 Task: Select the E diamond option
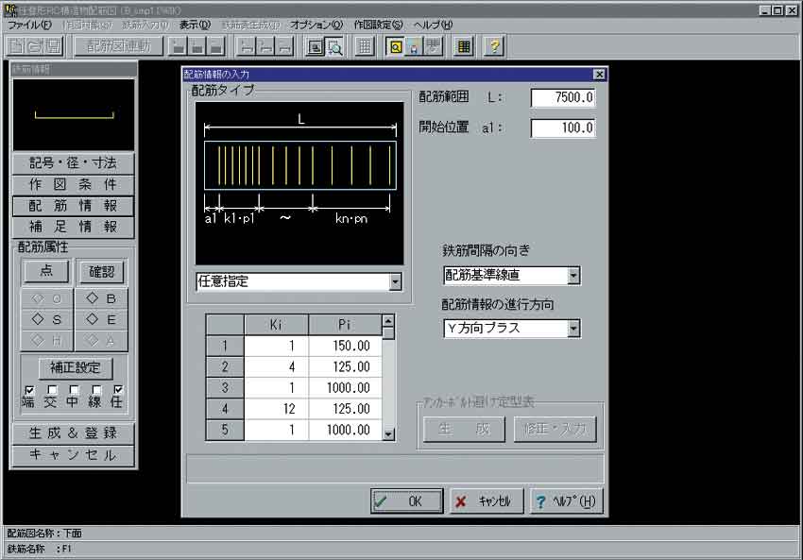pyautogui.click(x=101, y=319)
